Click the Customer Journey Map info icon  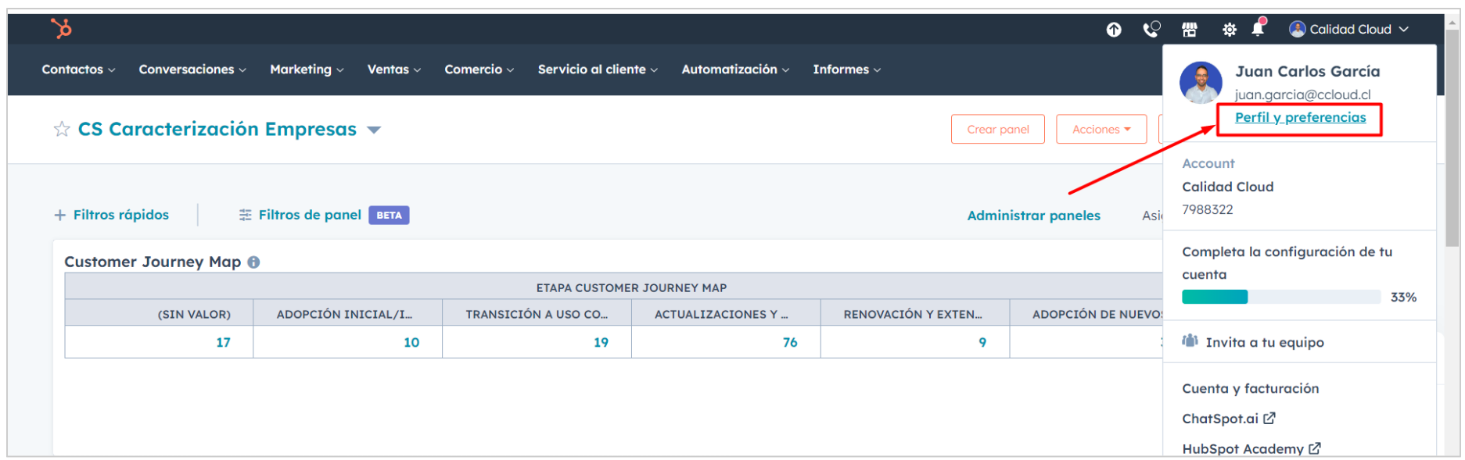coord(253,262)
